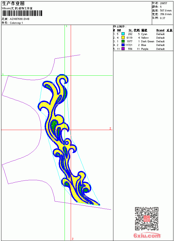The height and width of the screenshot is (241, 174).
Task: Click the red guide marker 2 at bottom
Action: click(72, 239)
